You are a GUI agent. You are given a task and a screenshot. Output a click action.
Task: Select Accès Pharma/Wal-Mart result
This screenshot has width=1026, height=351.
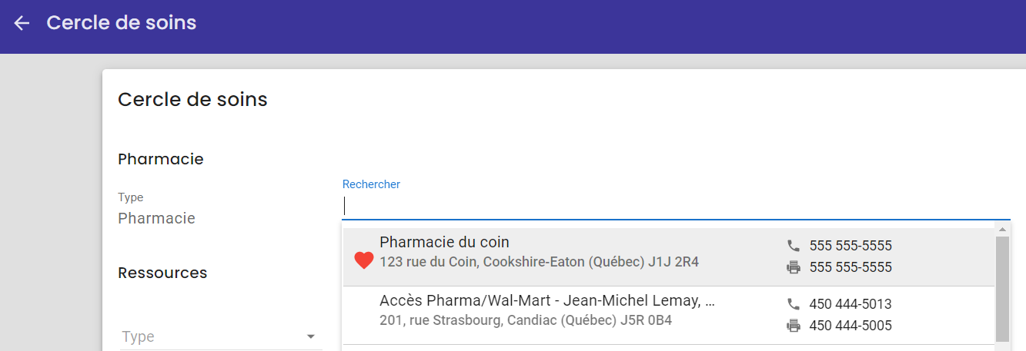tap(668, 315)
